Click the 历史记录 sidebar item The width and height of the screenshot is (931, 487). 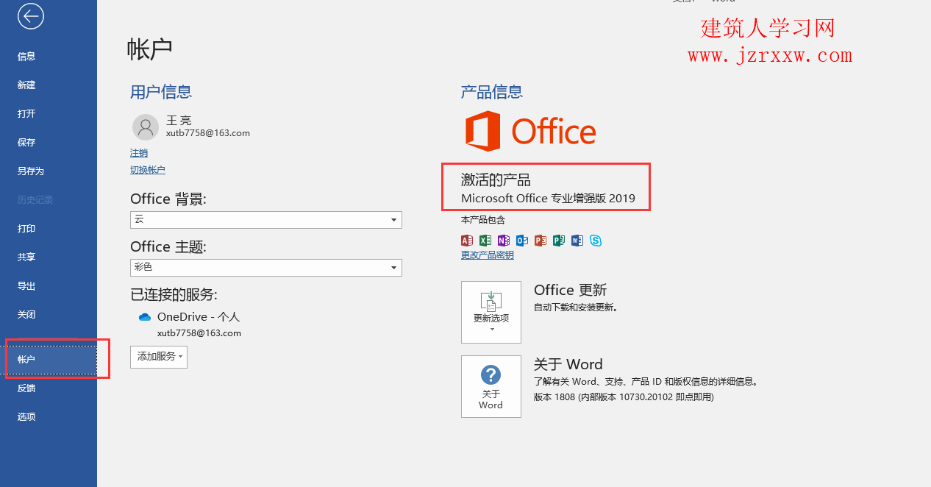tap(35, 200)
